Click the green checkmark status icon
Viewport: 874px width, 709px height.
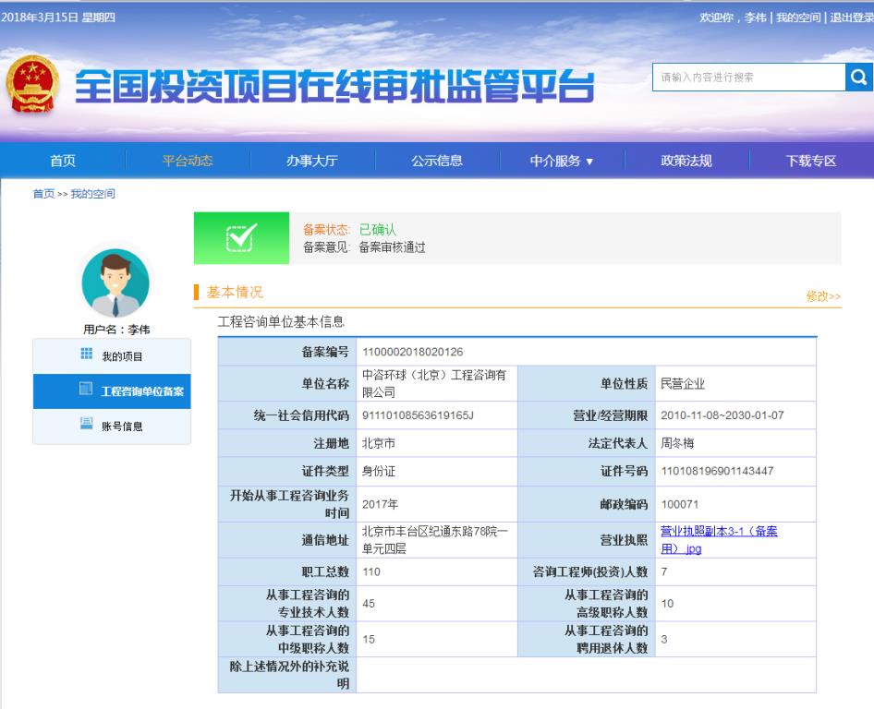(244, 238)
